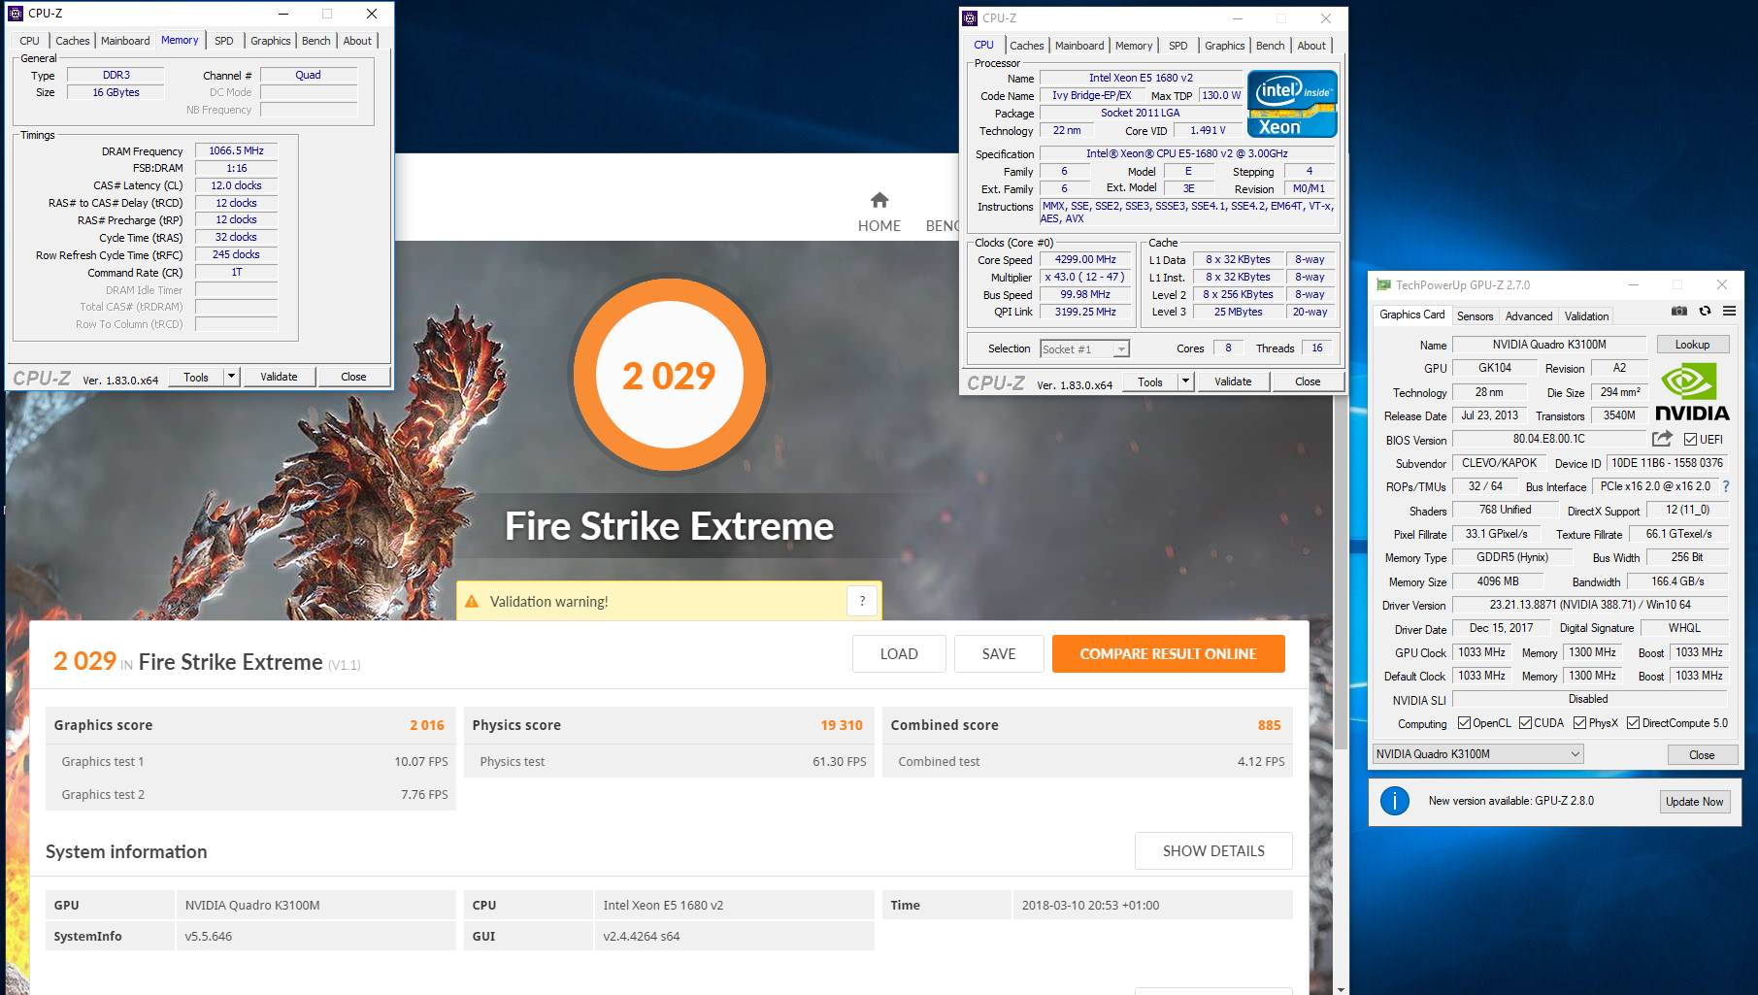Screen dimensions: 1758x995
Task: Click the SAVE button in 3DMark
Action: coord(999,654)
